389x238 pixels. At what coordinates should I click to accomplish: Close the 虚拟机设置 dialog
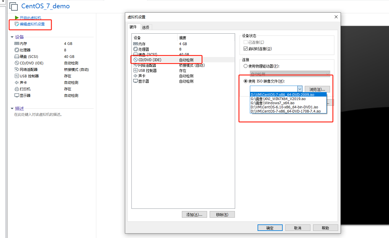336,17
